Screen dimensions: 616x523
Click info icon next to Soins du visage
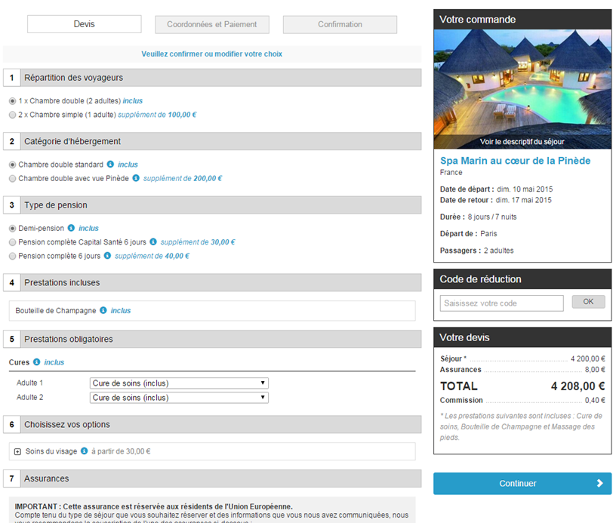(x=85, y=451)
